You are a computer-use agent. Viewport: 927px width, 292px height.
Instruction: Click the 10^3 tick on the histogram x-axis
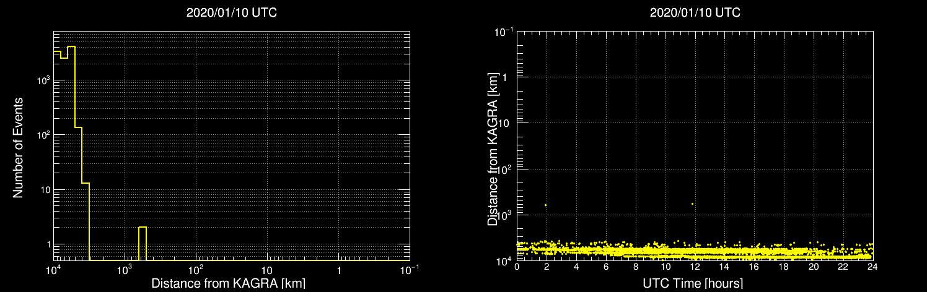(x=125, y=270)
